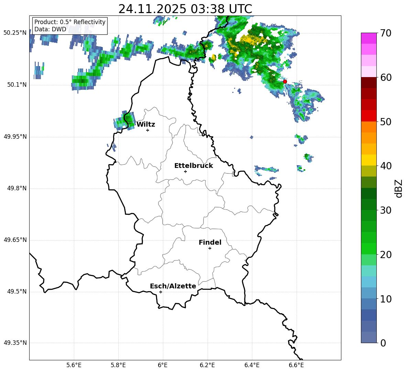Viewport: 407px width, 372px height.
Task: Click the 0 tick label on colorbar
Action: 383,343
